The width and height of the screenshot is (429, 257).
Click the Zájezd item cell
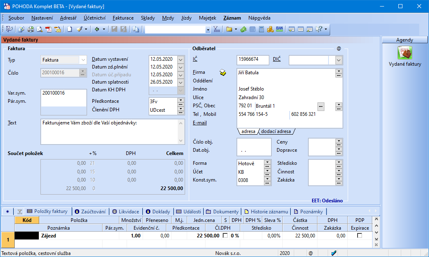pyautogui.click(x=79, y=236)
